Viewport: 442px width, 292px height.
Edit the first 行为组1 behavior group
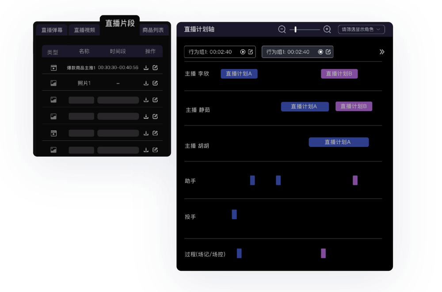(251, 52)
